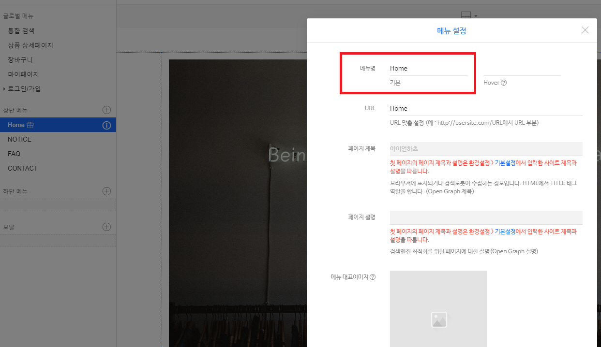Click the 글로벌 메뉴 section header

pyautogui.click(x=18, y=16)
